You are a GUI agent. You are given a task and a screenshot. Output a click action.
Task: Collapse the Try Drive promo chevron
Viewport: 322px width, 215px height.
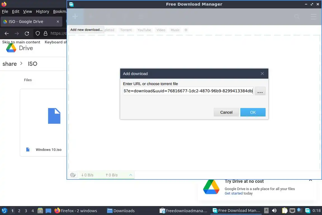tap(311, 180)
